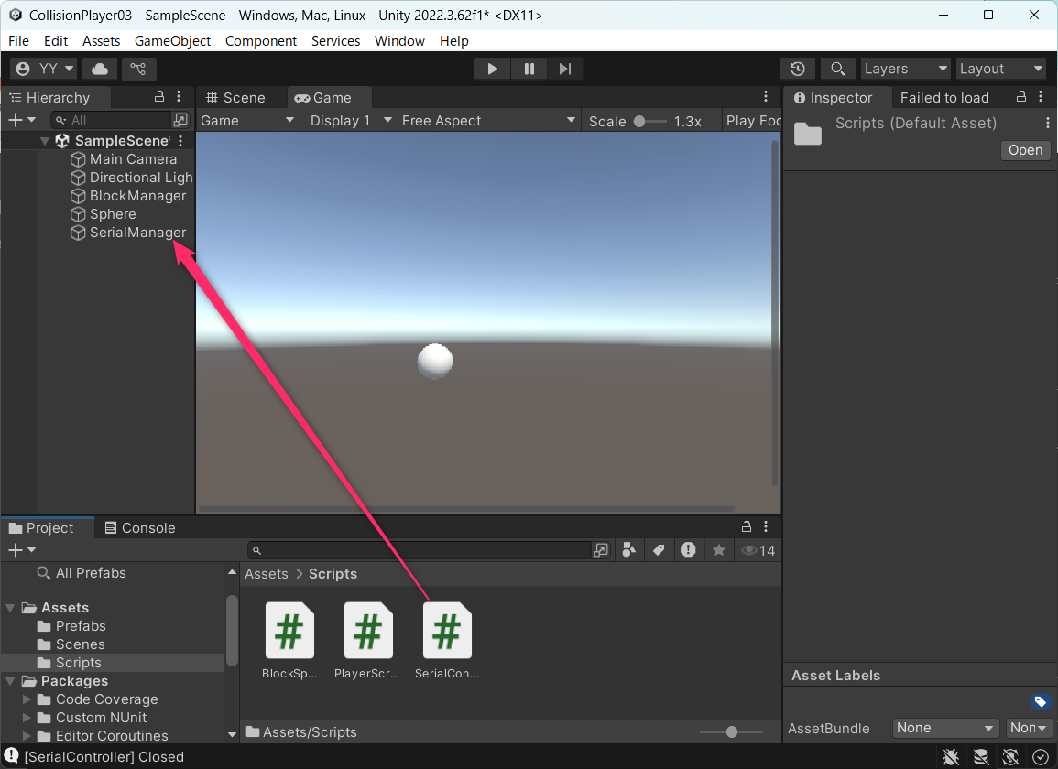The image size is (1058, 769).
Task: Open the global search magnifier icon
Action: (x=837, y=69)
